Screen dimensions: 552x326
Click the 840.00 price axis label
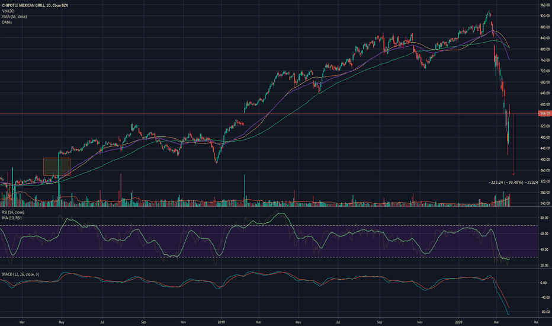[x=545, y=38]
